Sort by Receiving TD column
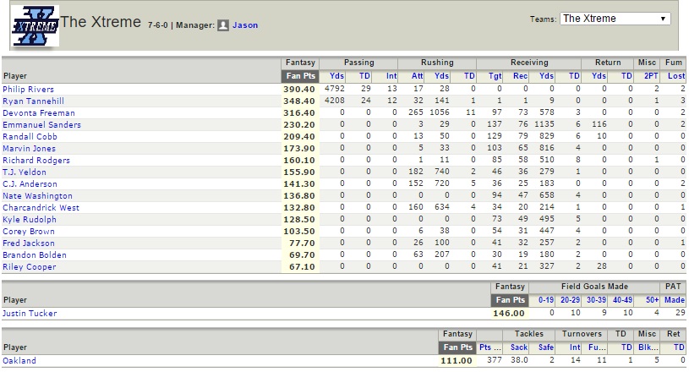Screen dimensions: 689x372 click(x=574, y=76)
